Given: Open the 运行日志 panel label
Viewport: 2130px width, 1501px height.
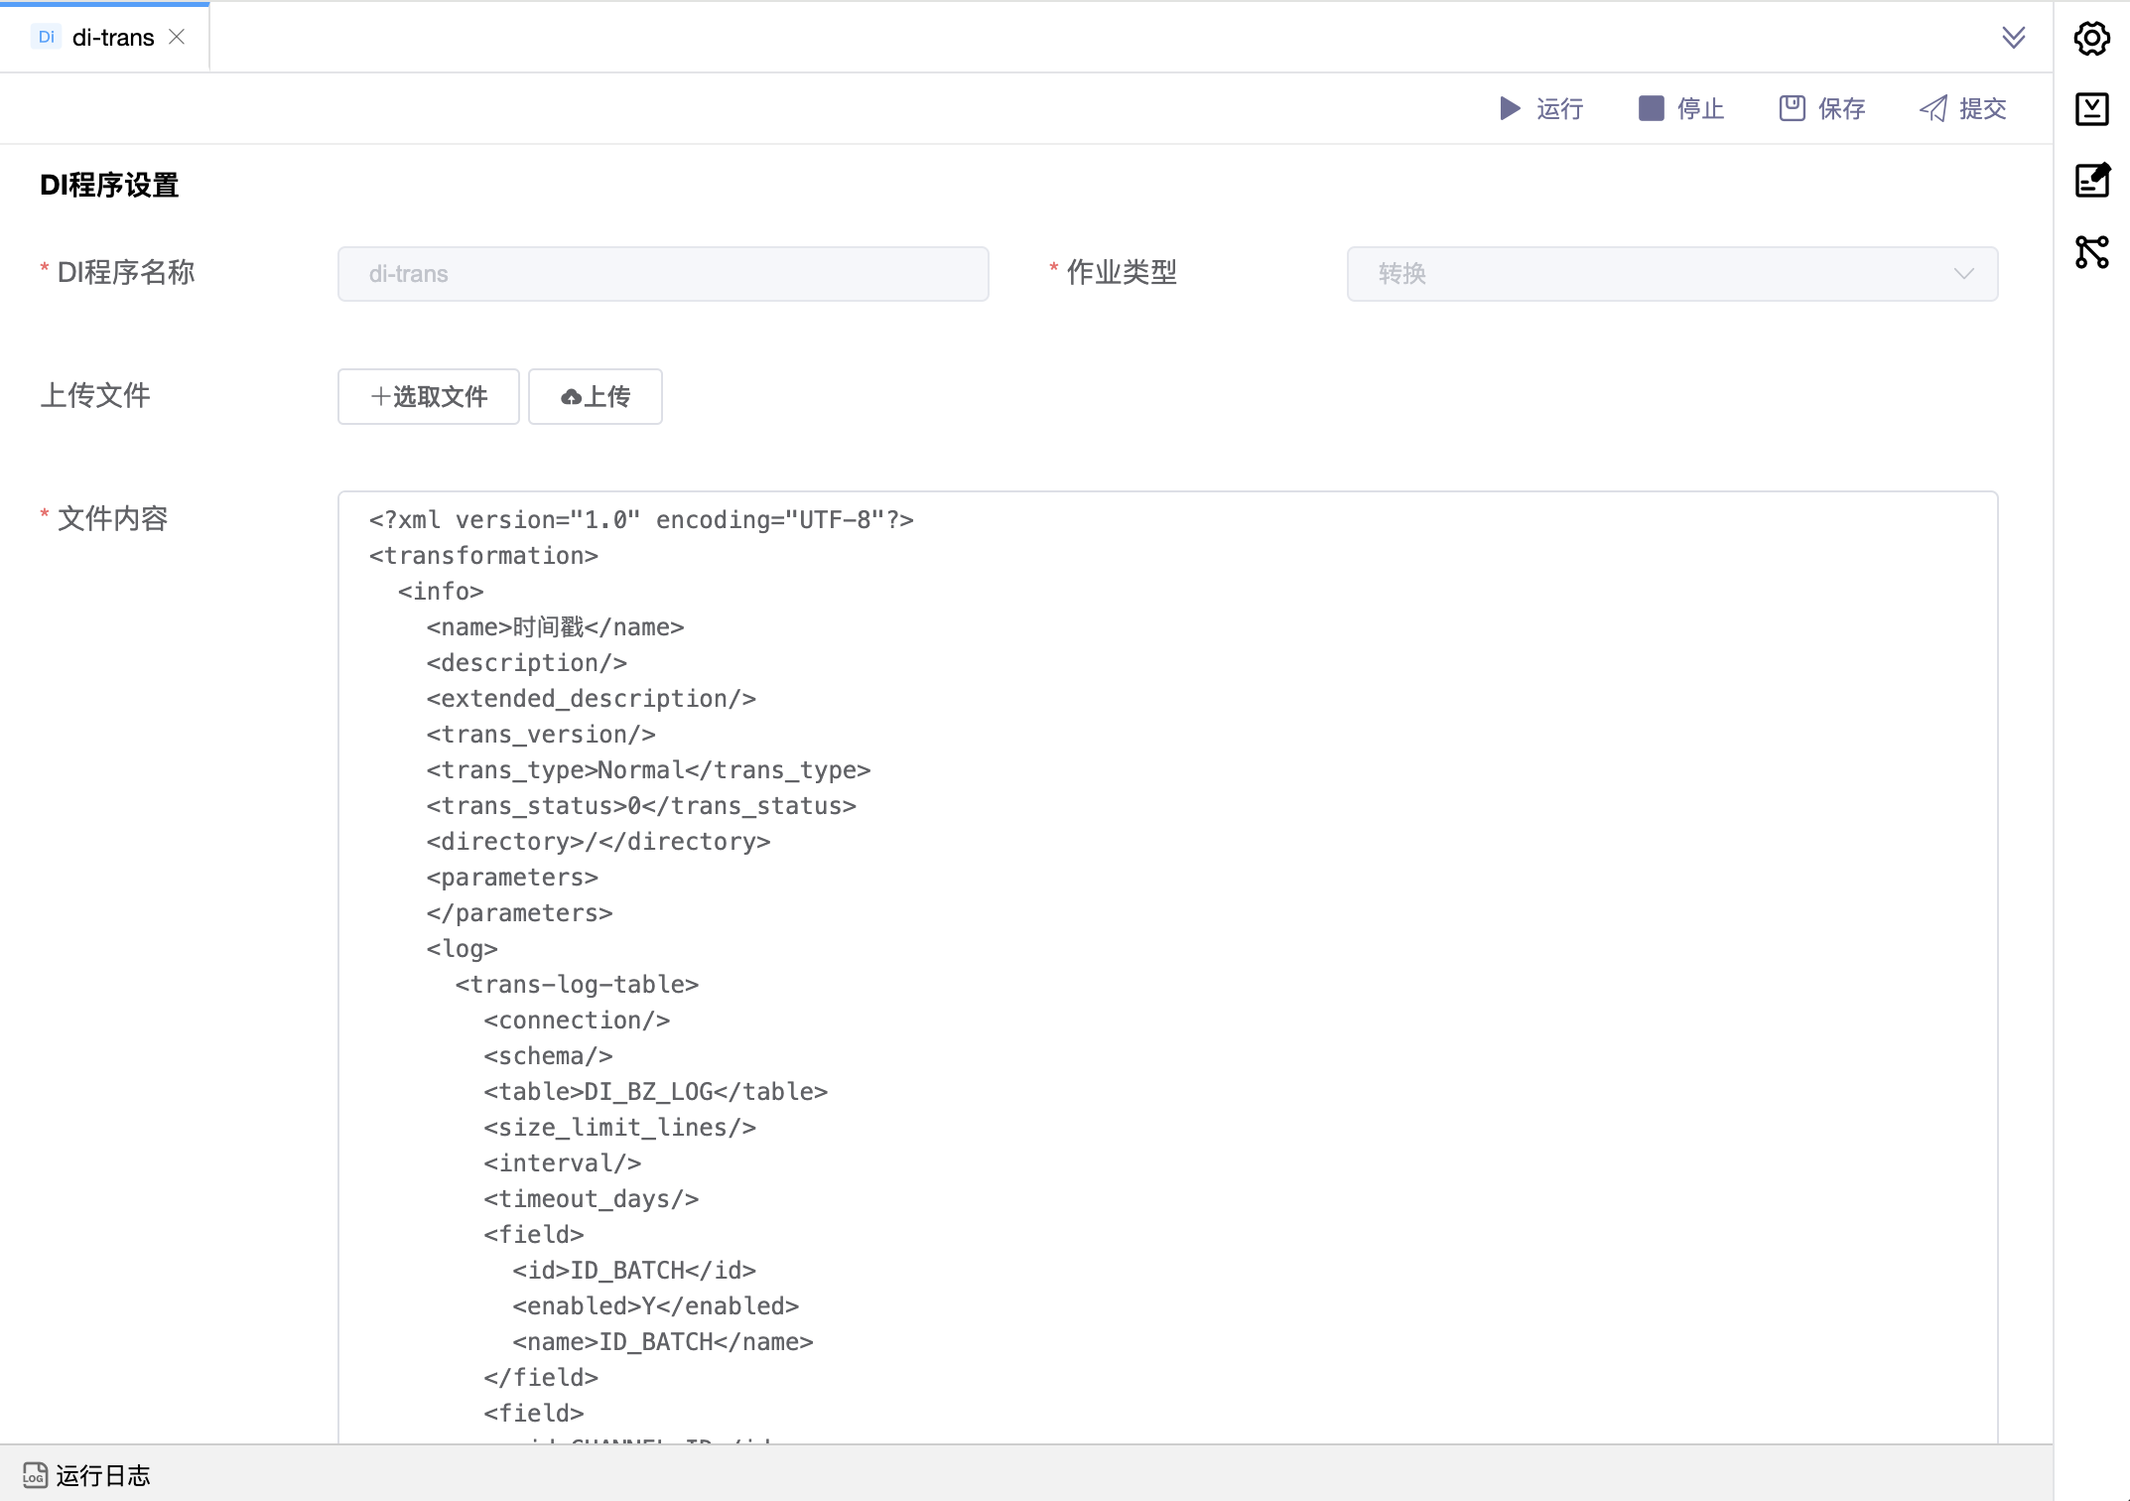Looking at the screenshot, I should (x=102, y=1475).
